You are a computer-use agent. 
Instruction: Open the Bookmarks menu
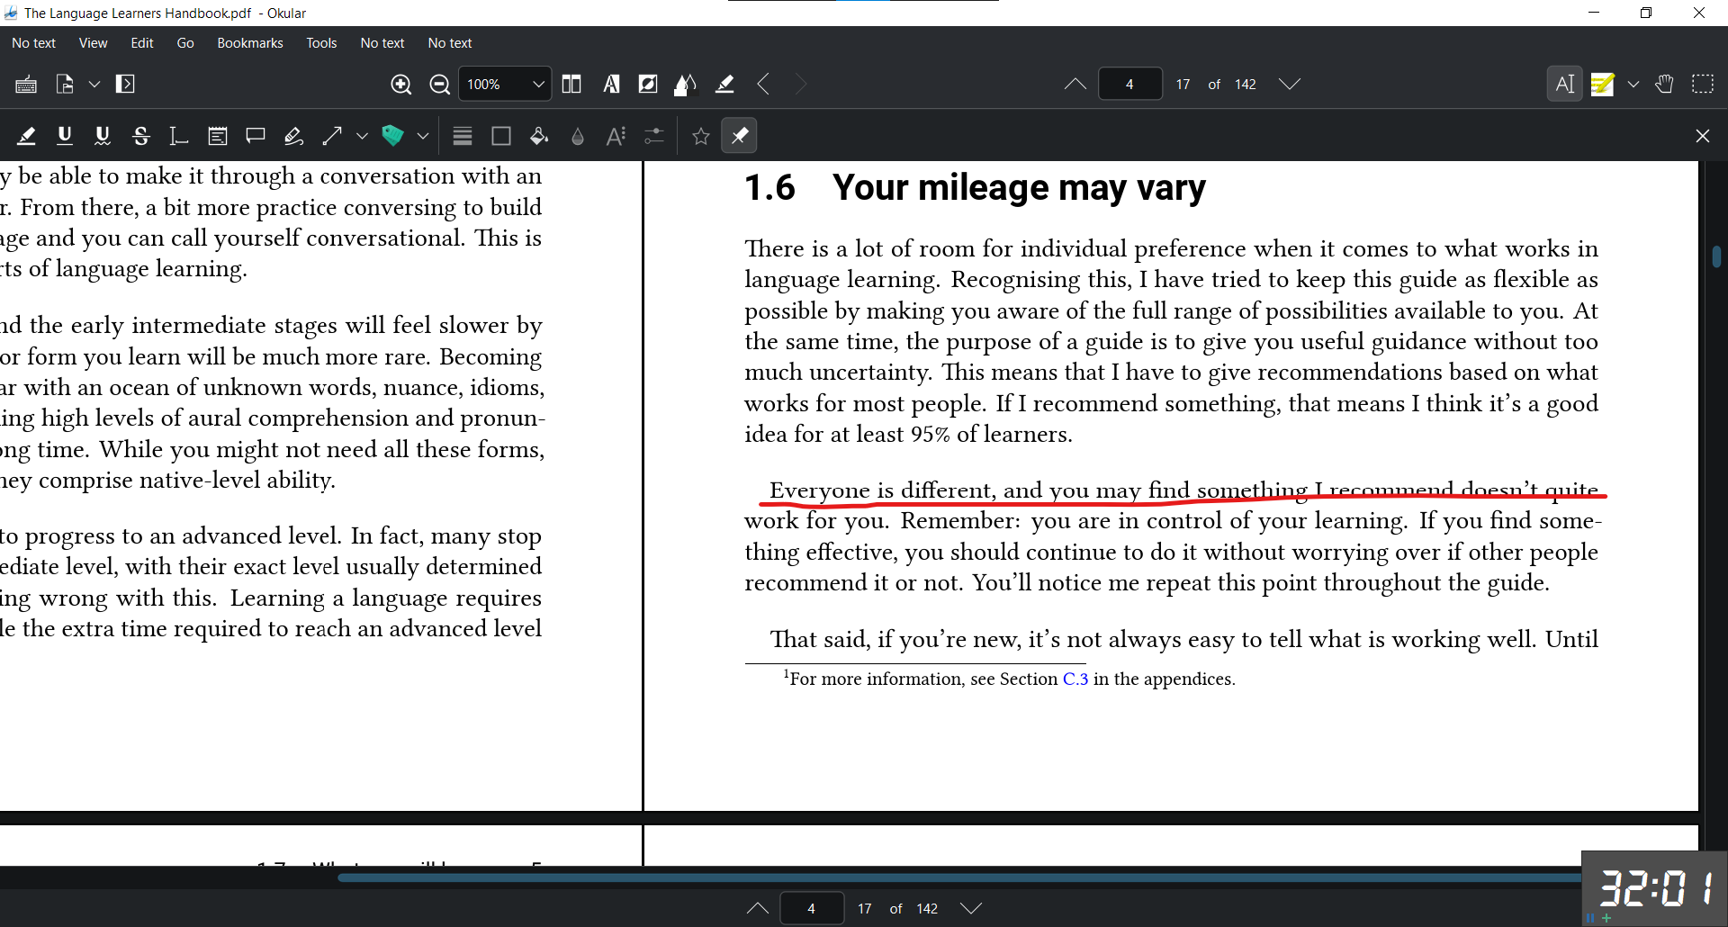coord(249,43)
